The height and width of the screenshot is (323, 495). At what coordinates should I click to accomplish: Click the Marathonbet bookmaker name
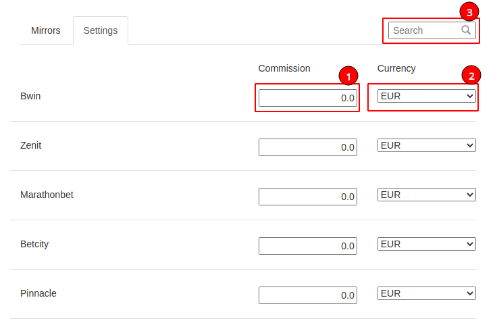pos(47,195)
